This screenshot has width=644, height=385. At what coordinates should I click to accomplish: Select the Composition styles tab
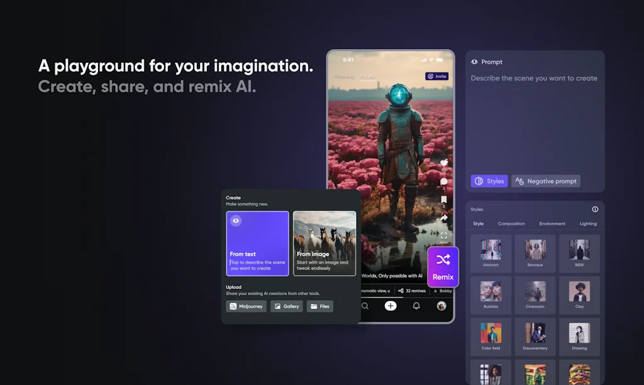(511, 224)
